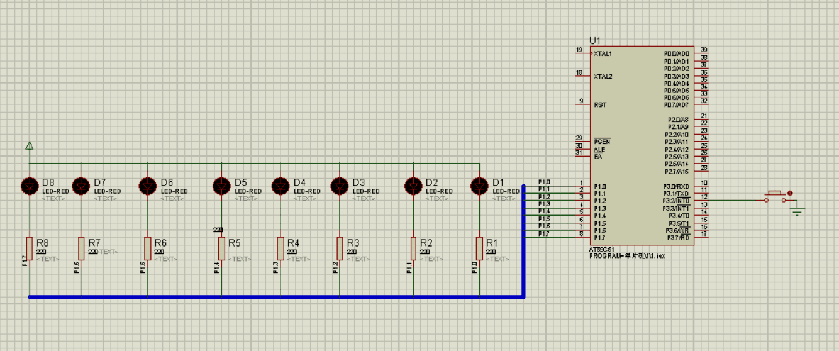
Task: Select the D2 LED symbol
Action: 413,186
